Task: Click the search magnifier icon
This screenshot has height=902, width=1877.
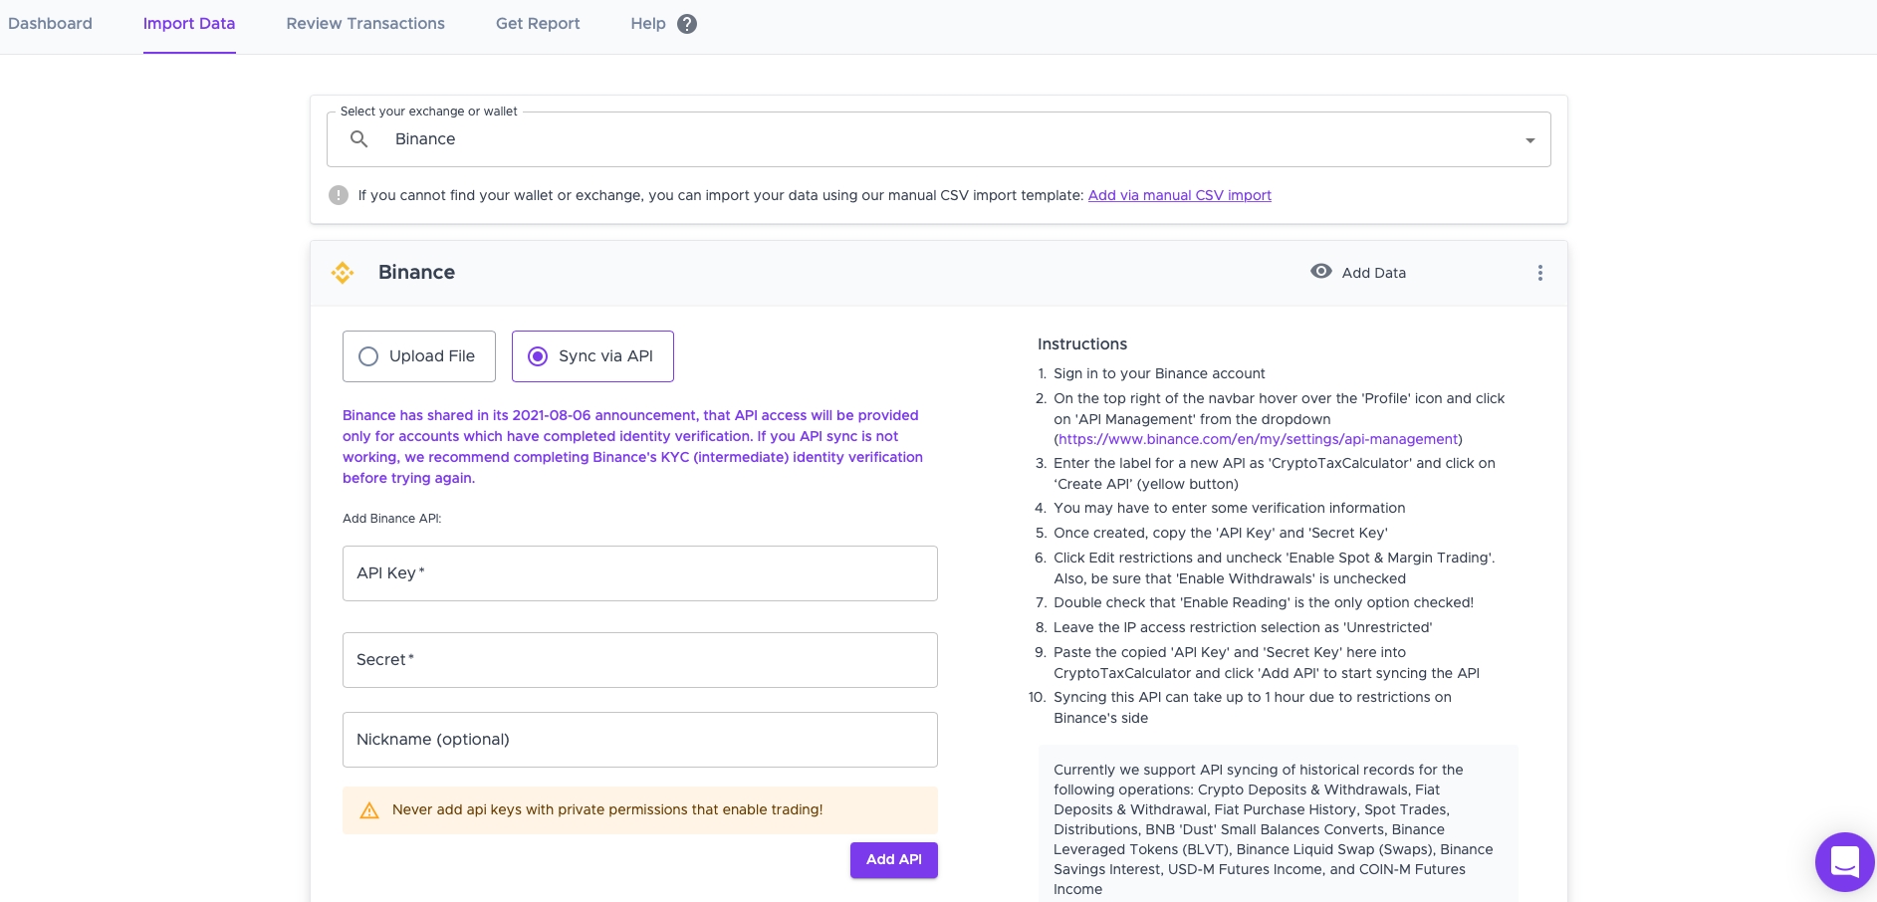Action: tap(359, 139)
